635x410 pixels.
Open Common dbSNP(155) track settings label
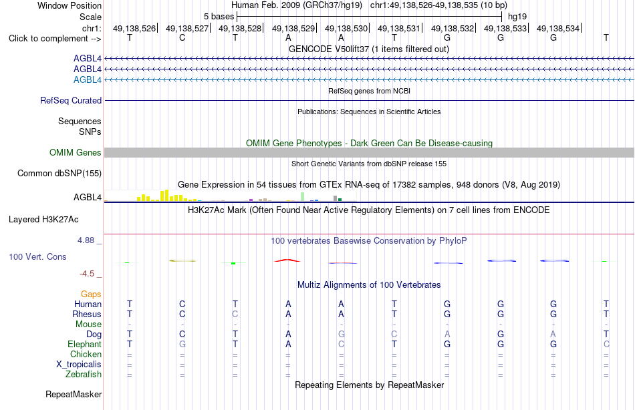point(59,173)
